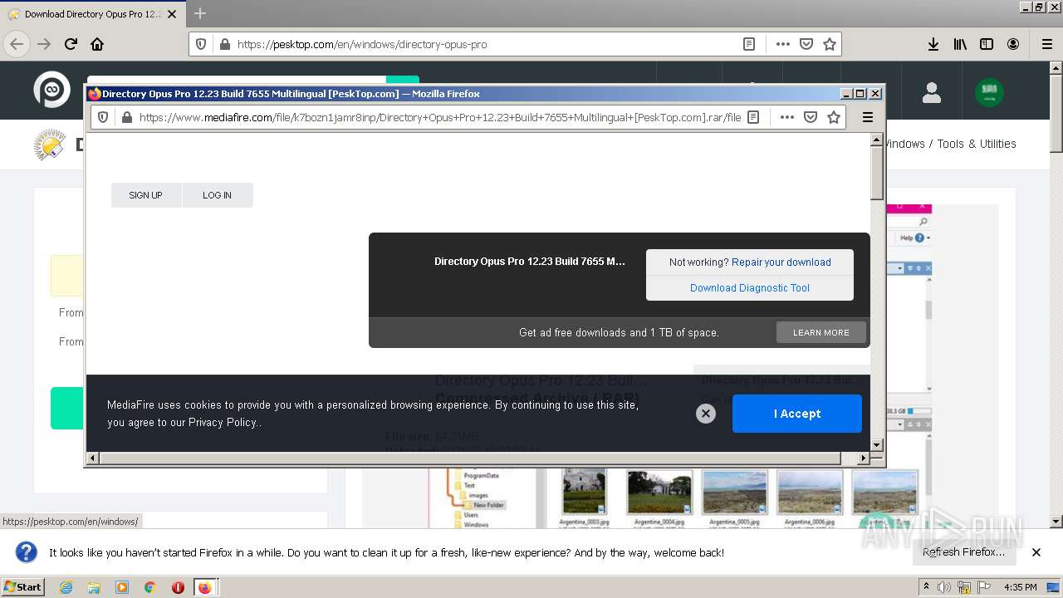Viewport: 1063px width, 598px height.
Task: Click the tracking protection shield in main URL bar
Action: pos(201,44)
